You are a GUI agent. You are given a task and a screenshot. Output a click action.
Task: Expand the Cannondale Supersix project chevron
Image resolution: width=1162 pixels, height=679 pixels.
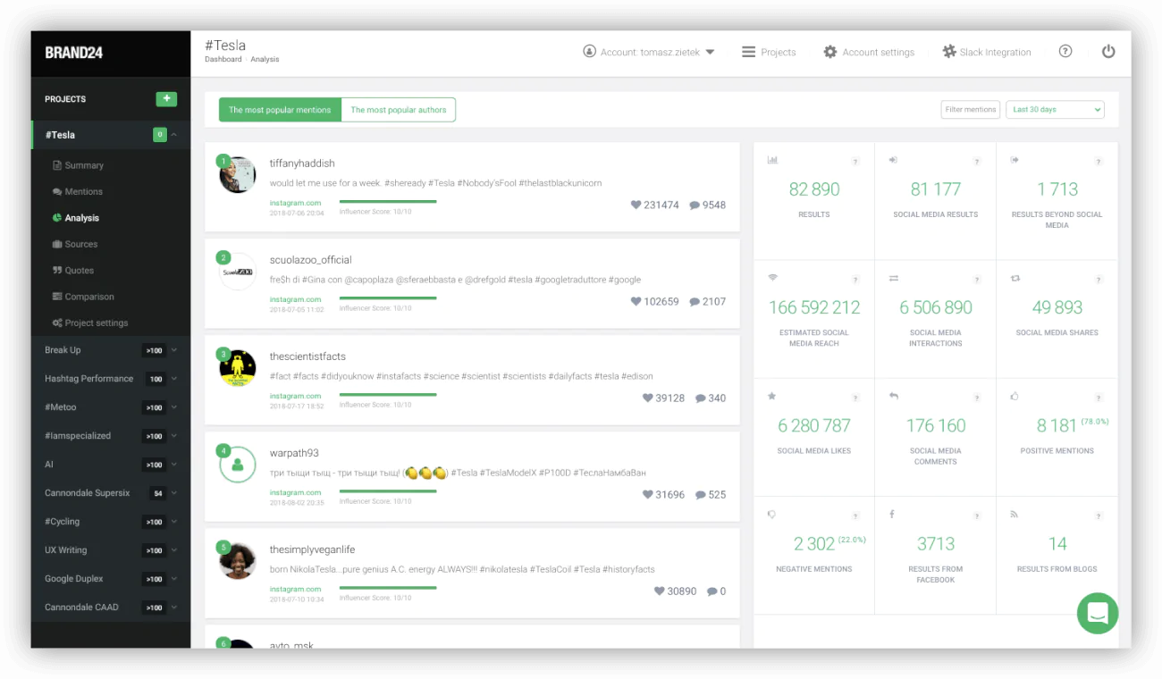pos(174,493)
